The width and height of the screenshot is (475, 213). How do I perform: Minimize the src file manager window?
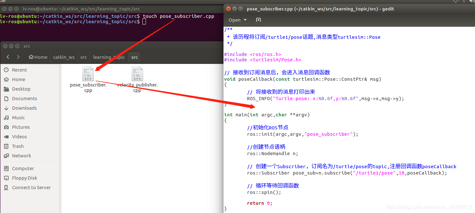[x=11, y=46]
